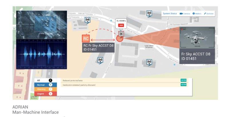Select antenna marker near Largo Valerio Bacigalupo
This screenshot has width=229, height=117.
pos(149,62)
